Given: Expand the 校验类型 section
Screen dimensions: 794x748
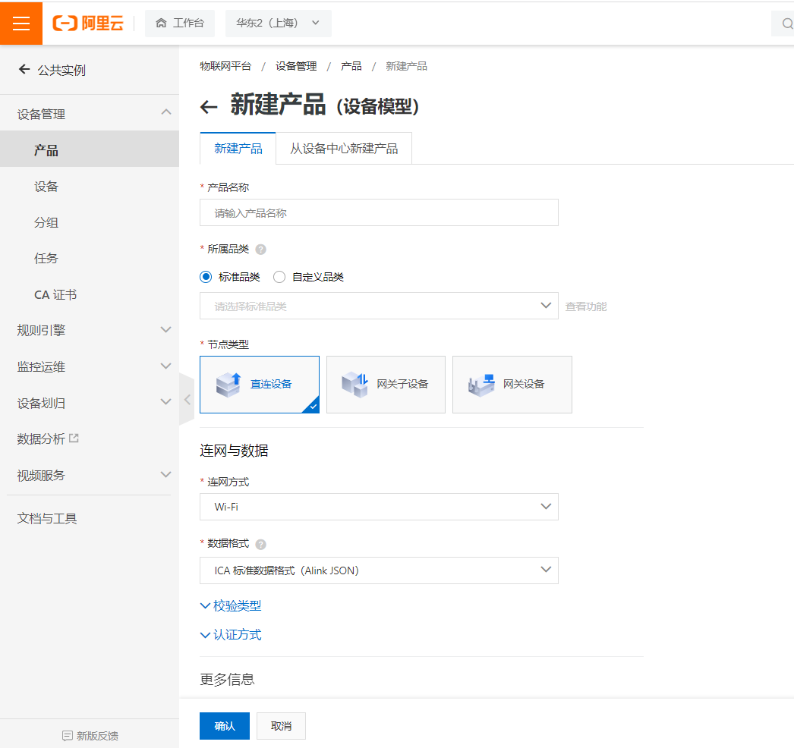Looking at the screenshot, I should 231,606.
